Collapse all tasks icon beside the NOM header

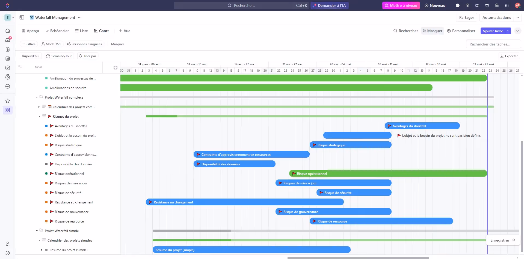(20, 67)
